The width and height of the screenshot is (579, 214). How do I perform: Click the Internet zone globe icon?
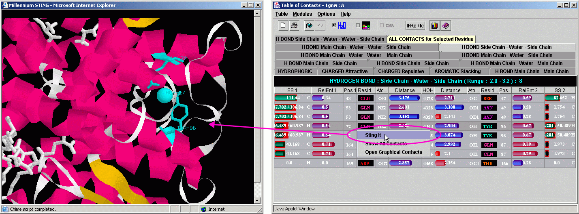coord(204,209)
